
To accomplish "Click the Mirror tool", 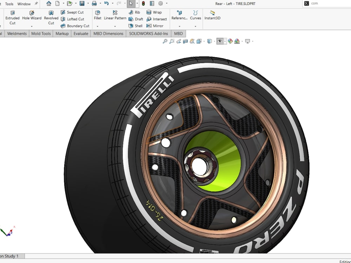I will 155,26.
